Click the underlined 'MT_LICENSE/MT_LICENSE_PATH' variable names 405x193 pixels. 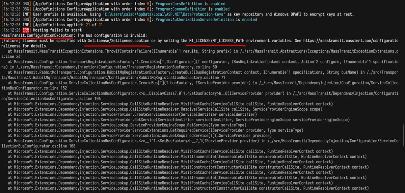coord(217,41)
